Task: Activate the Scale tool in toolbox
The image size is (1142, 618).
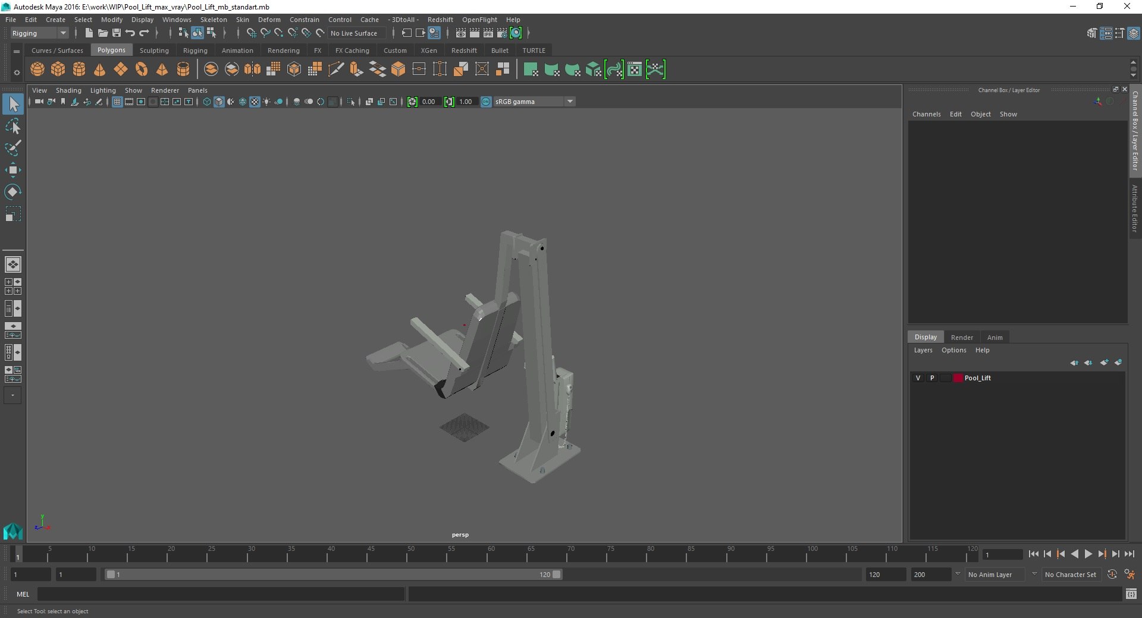Action: pos(12,213)
